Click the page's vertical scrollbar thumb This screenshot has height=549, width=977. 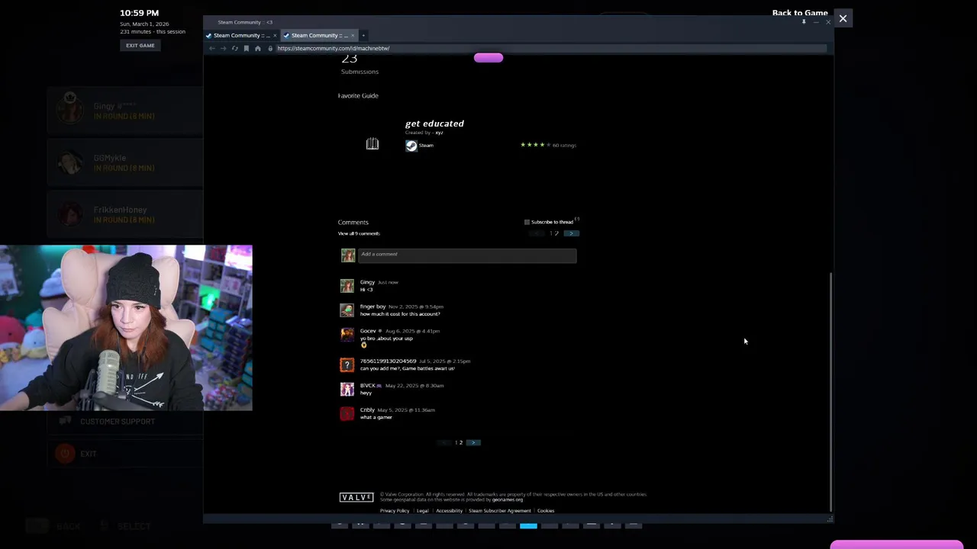[830, 391]
